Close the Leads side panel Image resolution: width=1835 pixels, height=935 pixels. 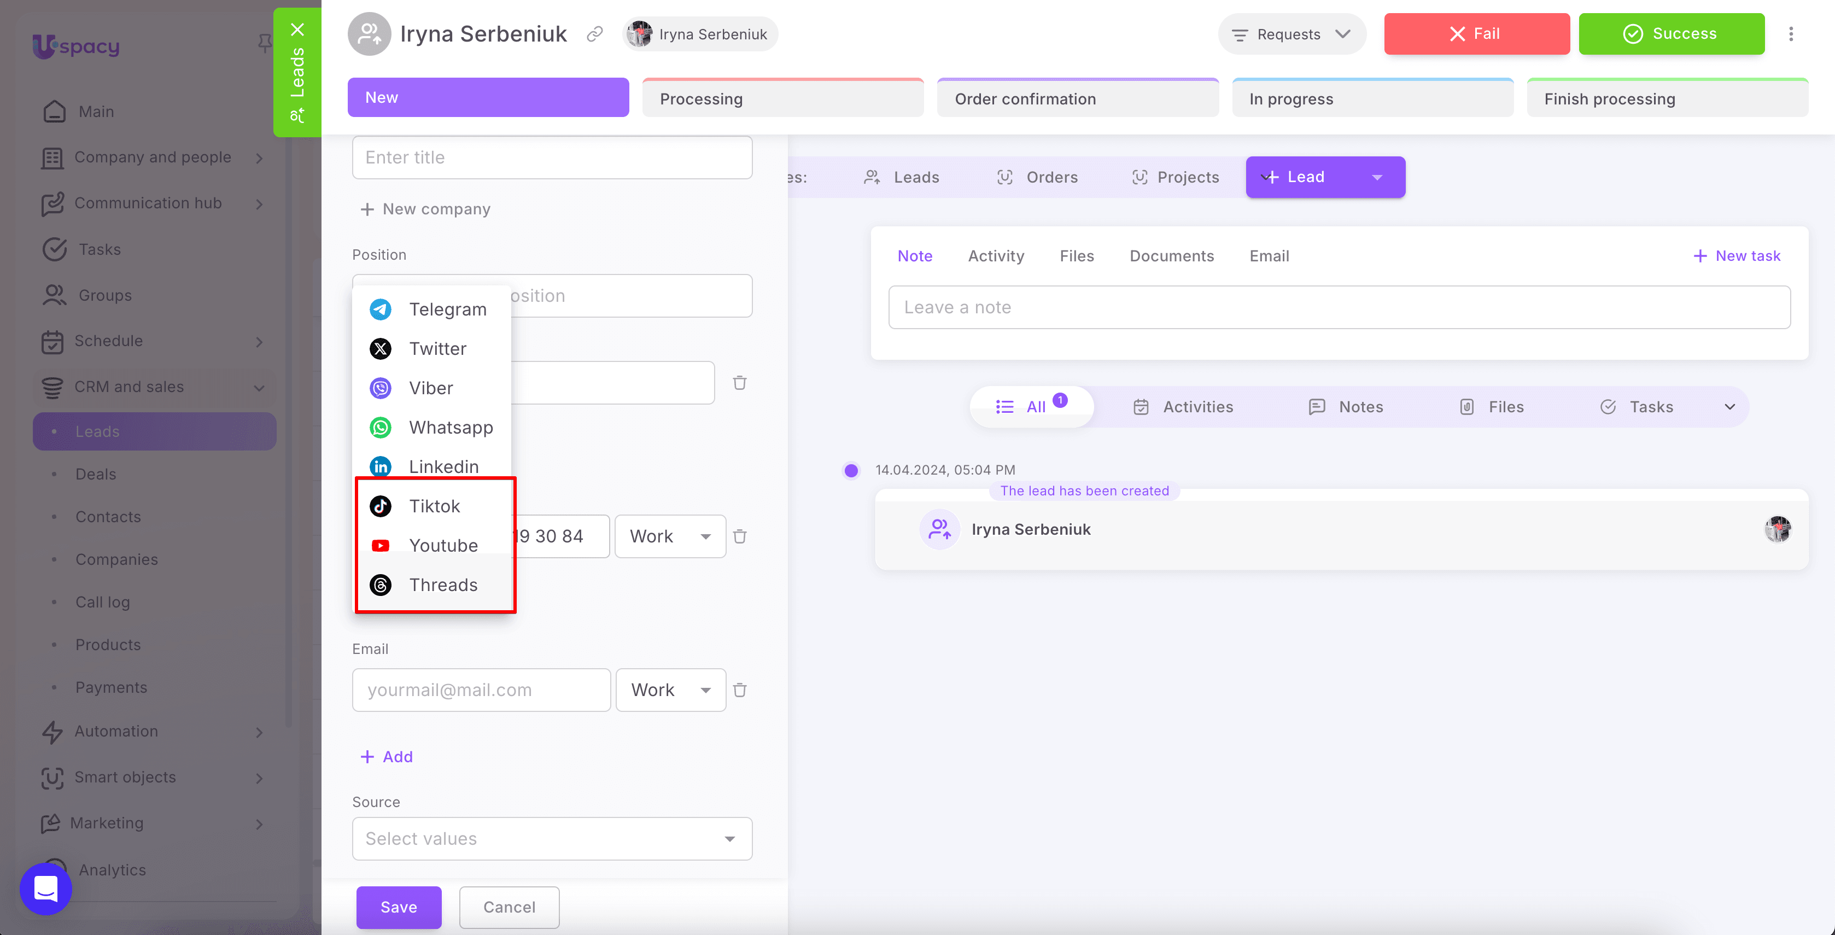(298, 30)
